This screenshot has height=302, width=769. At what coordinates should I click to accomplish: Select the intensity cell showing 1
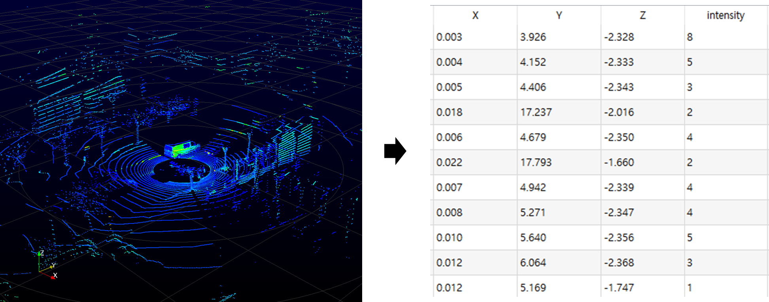[690, 288]
